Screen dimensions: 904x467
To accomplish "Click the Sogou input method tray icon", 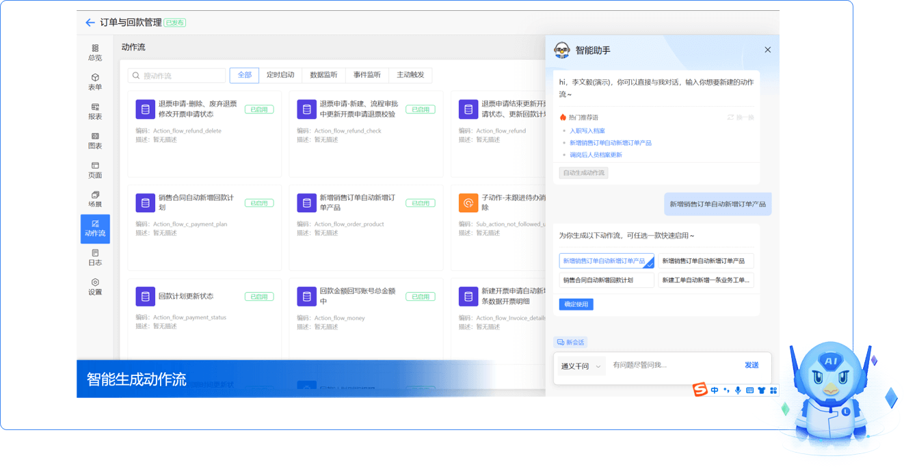I will pos(699,390).
